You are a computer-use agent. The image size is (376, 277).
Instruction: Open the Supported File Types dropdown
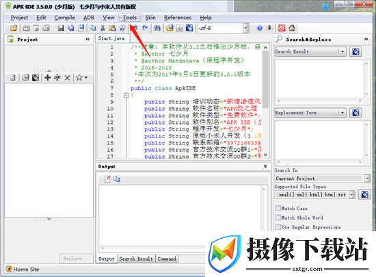pos(352,194)
